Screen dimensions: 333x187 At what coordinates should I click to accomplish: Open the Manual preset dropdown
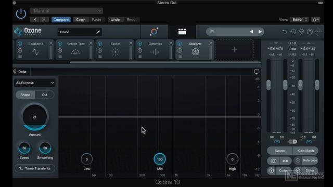[67, 10]
